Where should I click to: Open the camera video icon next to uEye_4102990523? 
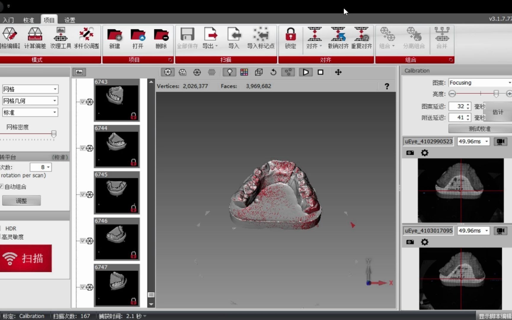500,141
